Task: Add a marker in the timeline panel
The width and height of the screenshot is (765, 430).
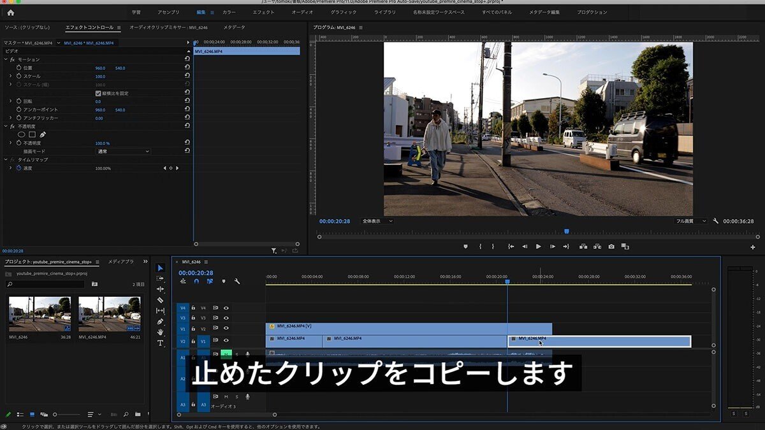Action: click(x=223, y=281)
